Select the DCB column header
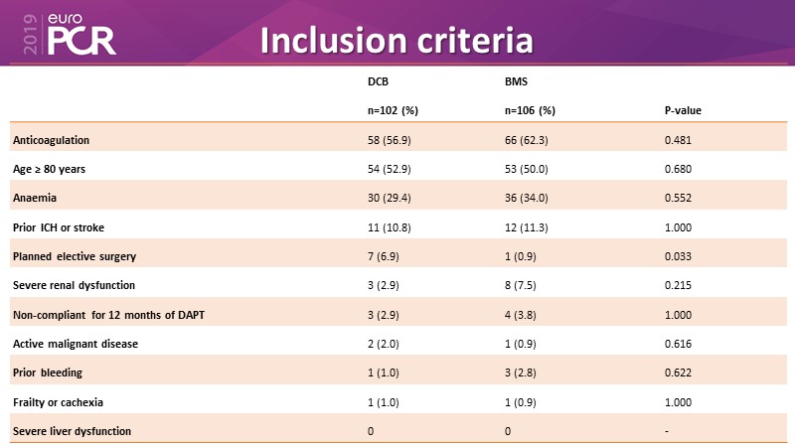Viewport: 795px width, 447px height. click(x=378, y=80)
